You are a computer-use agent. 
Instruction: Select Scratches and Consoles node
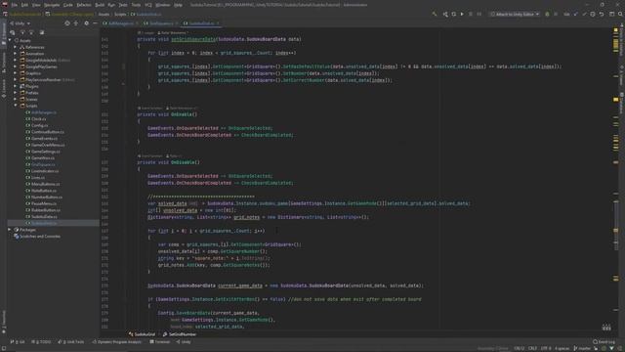[40, 237]
